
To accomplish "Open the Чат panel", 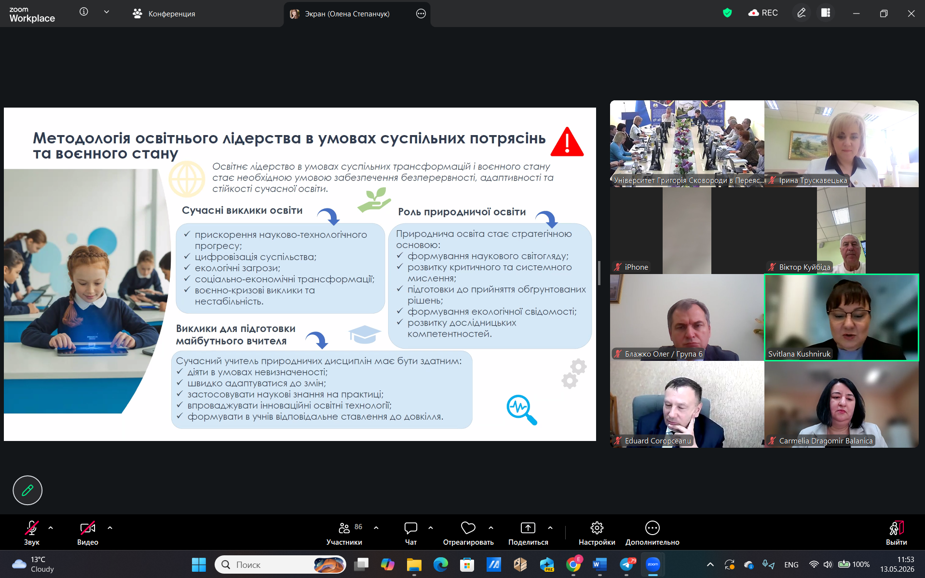I will 411,533.
